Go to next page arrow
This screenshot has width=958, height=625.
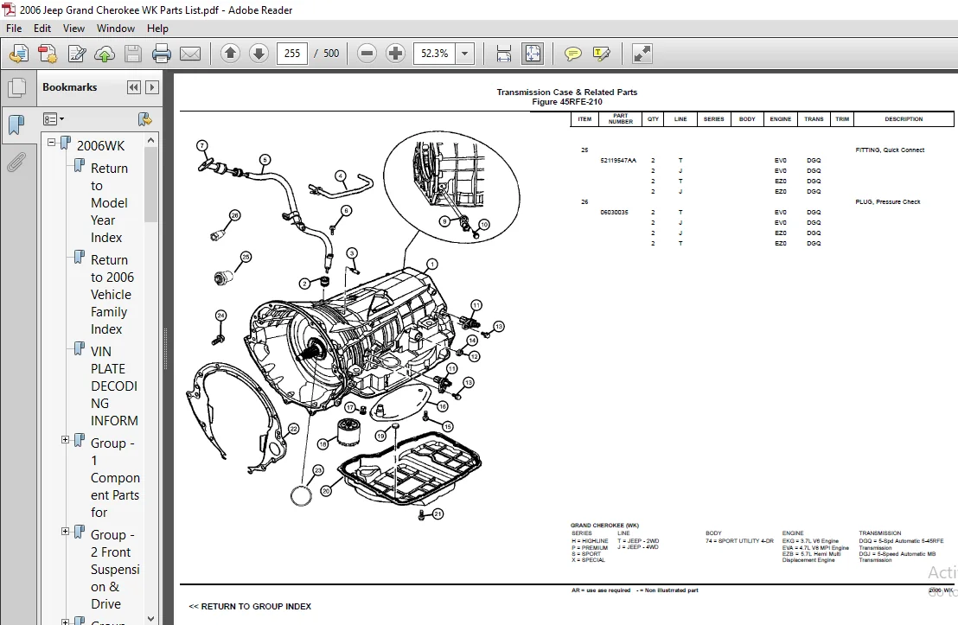pyautogui.click(x=259, y=54)
